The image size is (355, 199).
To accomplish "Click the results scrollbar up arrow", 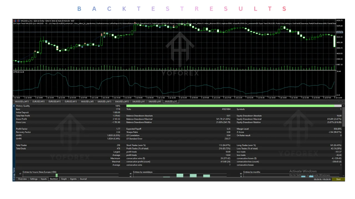I will (344, 106).
